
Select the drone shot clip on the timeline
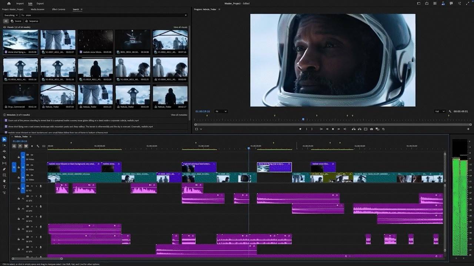click(x=274, y=167)
